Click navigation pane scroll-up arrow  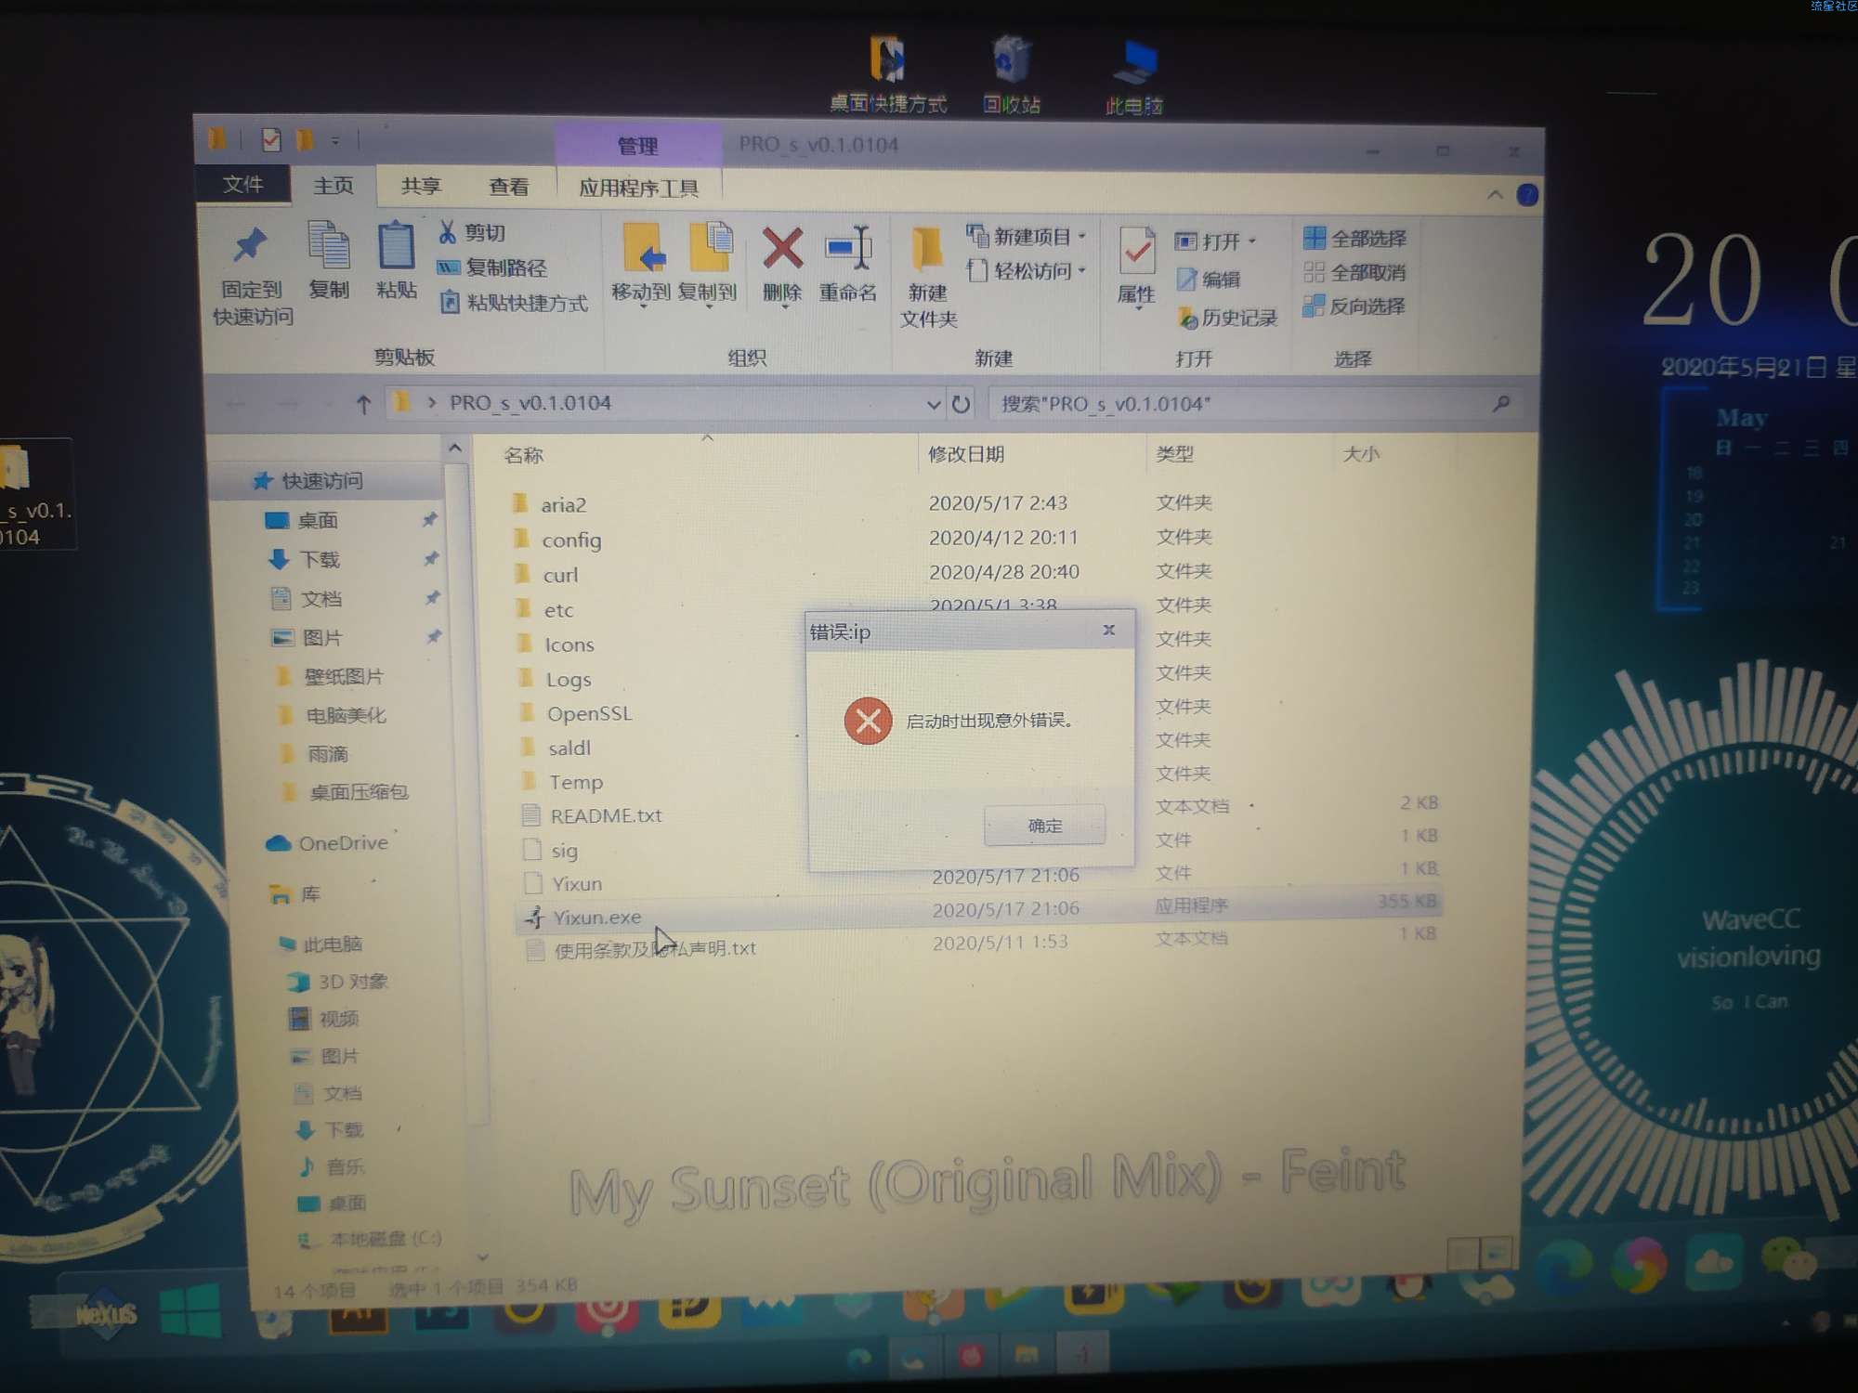[x=455, y=449]
